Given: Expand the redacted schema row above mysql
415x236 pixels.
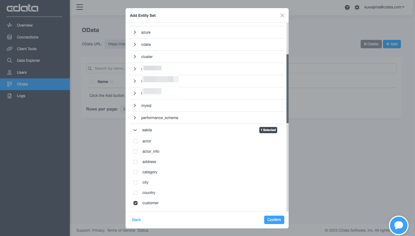Looking at the screenshot, I should (x=135, y=93).
